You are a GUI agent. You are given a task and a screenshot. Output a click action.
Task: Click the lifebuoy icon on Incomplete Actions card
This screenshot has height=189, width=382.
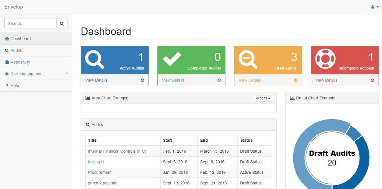point(325,59)
